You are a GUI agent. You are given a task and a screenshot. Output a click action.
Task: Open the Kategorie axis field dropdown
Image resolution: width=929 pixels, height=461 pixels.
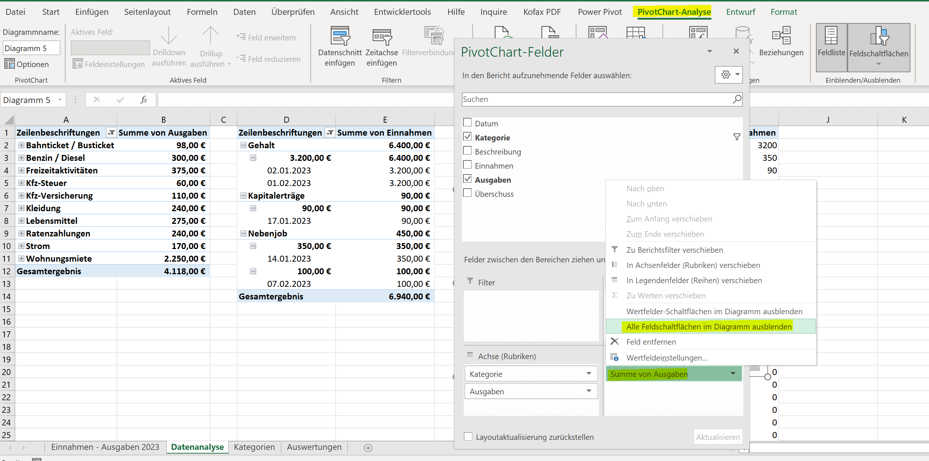(x=589, y=374)
